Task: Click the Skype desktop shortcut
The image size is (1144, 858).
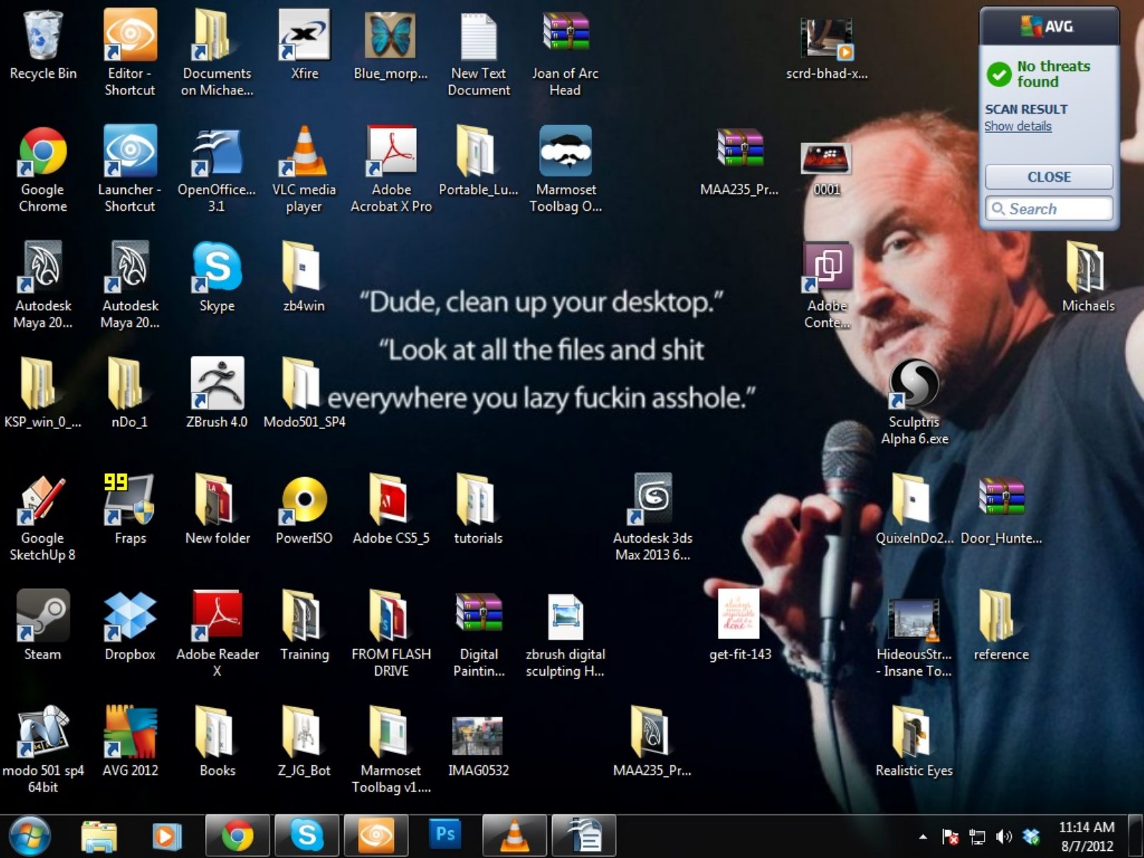Action: (x=217, y=268)
